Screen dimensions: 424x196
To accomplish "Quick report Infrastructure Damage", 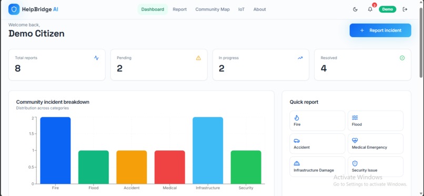I will (317, 166).
